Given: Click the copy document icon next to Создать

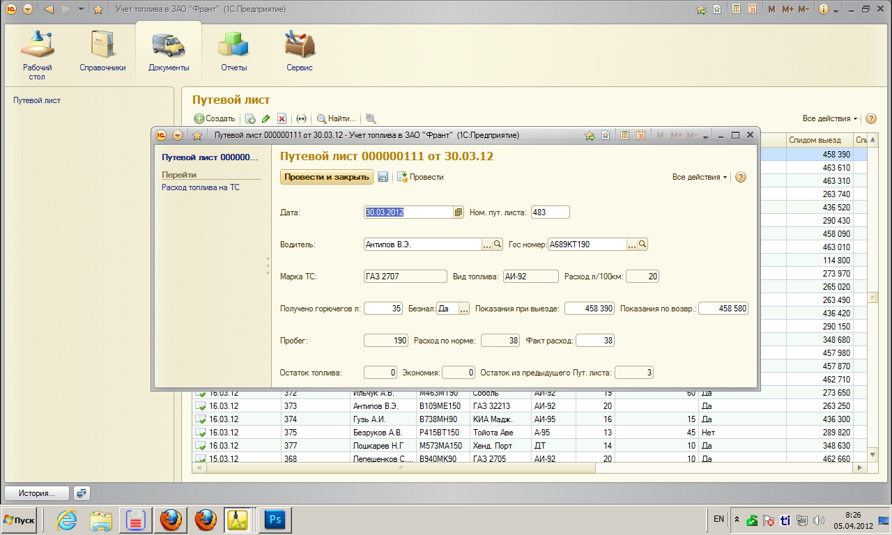Looking at the screenshot, I should 250,119.
